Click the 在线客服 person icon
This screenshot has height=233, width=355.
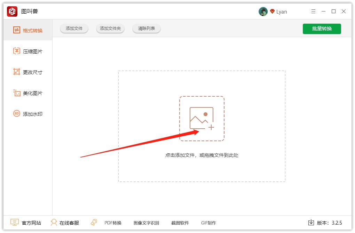pyautogui.click(x=54, y=223)
